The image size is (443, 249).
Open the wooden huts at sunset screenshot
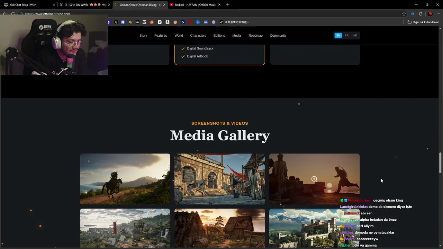(220, 228)
